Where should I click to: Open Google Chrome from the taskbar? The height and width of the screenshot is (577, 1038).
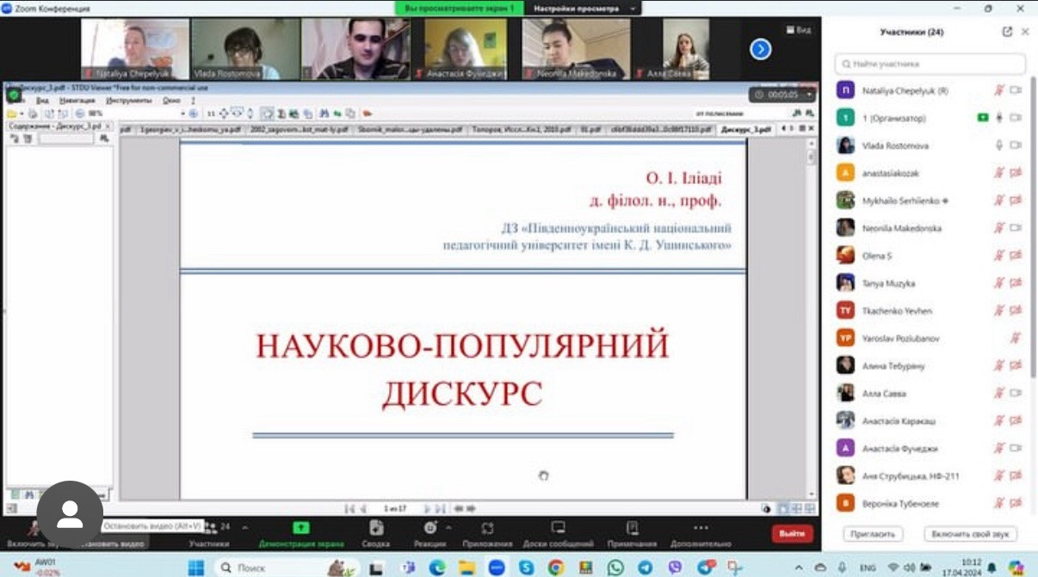coord(555,568)
